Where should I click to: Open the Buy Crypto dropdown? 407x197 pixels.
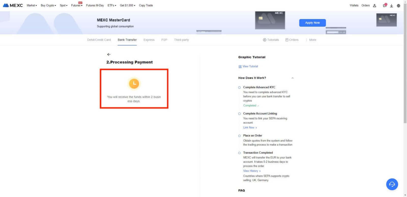(x=48, y=5)
